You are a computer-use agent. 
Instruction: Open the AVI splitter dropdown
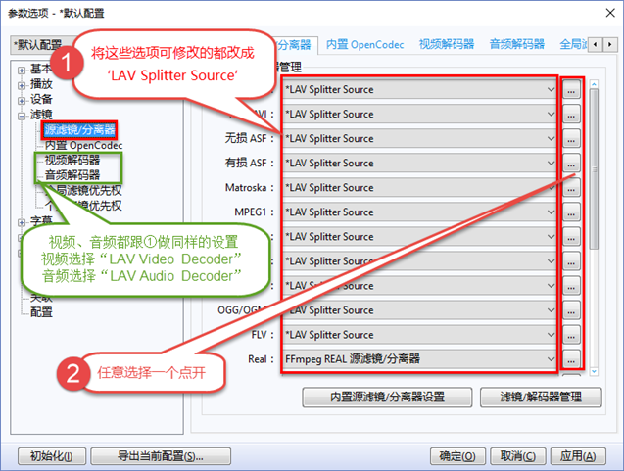[x=419, y=115]
